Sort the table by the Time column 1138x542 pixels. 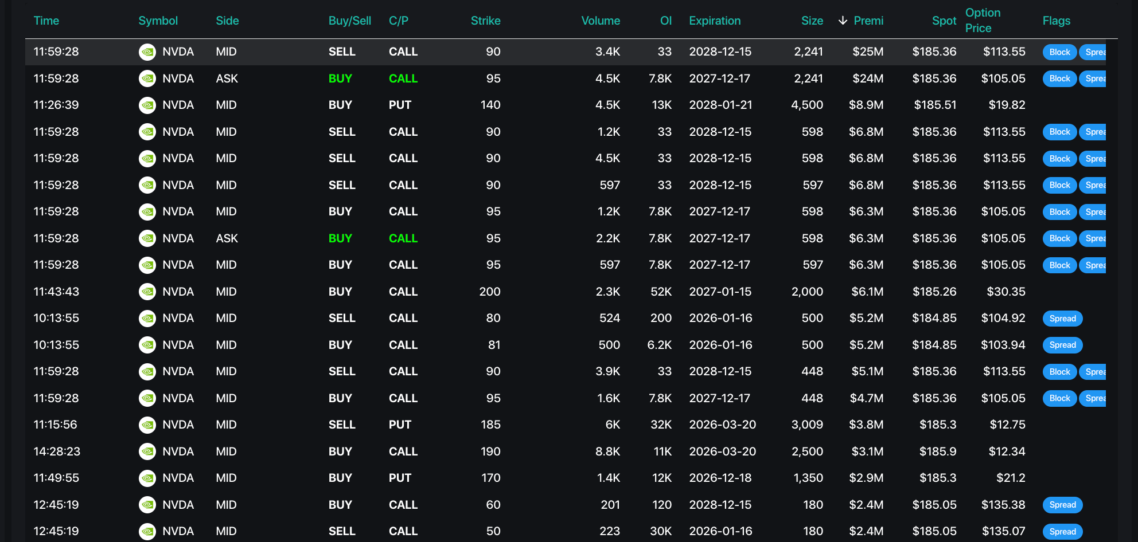(x=46, y=21)
